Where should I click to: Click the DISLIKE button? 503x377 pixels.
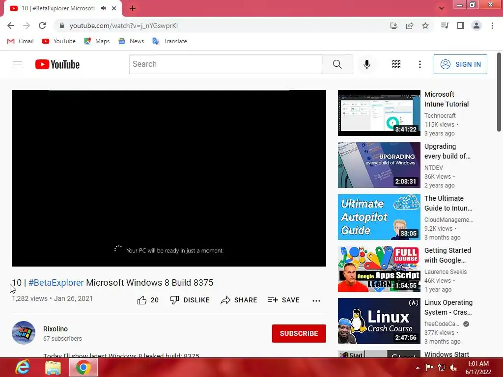click(x=190, y=300)
